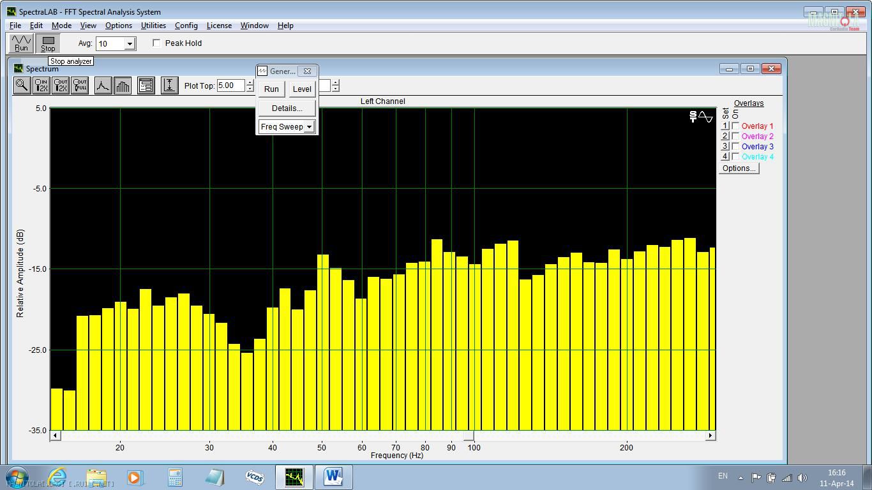The image size is (872, 490).
Task: Open the File menu
Action: (x=15, y=26)
